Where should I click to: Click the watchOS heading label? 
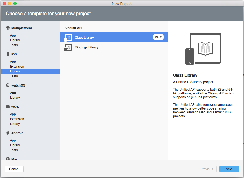[x=18, y=85]
